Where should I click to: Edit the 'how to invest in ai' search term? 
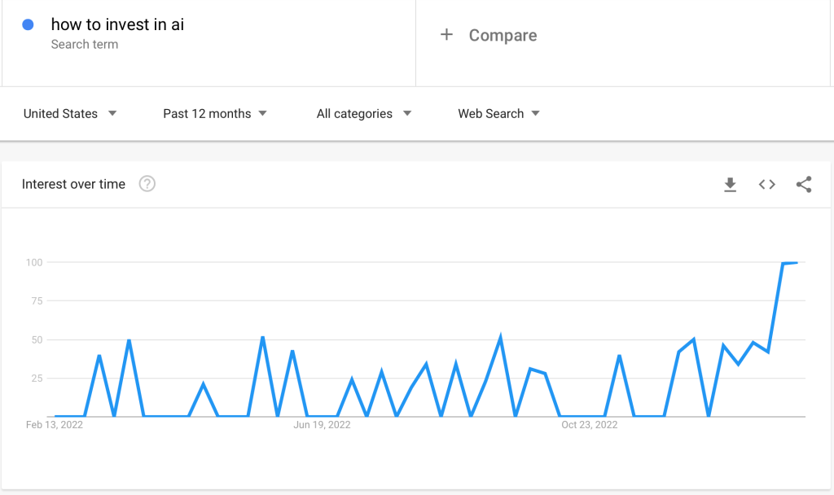point(117,24)
